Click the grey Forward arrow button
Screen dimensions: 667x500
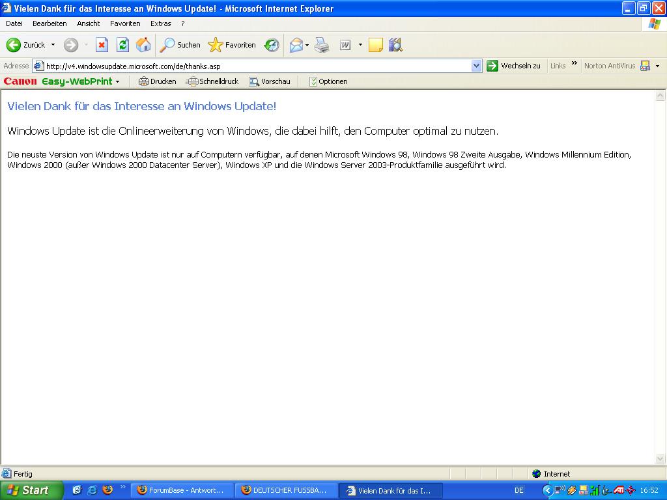[71, 45]
